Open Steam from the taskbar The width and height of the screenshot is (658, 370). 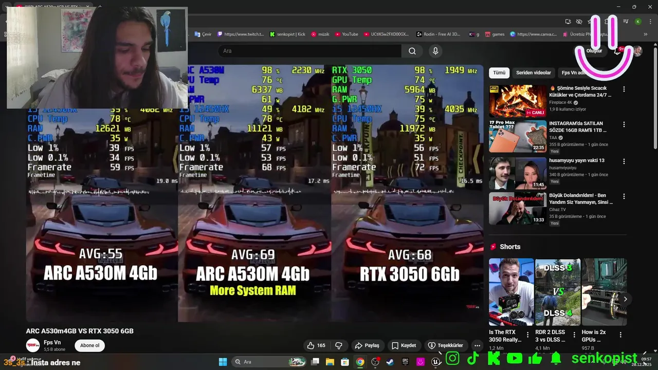pyautogui.click(x=390, y=362)
